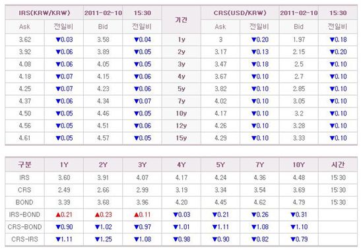
Task: Click the 10y period row label
Action: [x=181, y=113]
